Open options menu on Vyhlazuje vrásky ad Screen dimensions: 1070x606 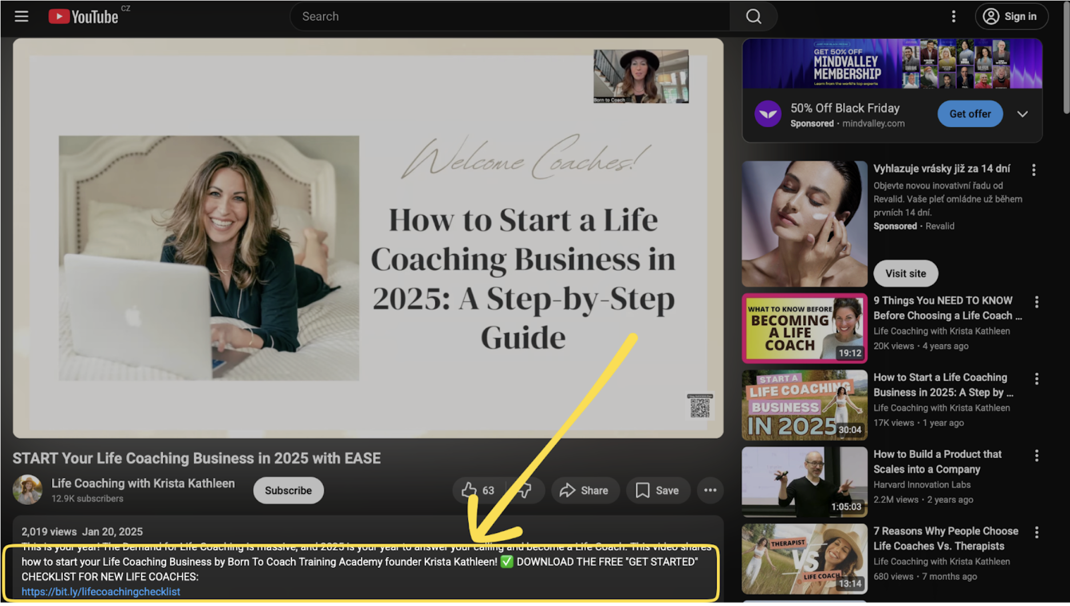pyautogui.click(x=1034, y=170)
